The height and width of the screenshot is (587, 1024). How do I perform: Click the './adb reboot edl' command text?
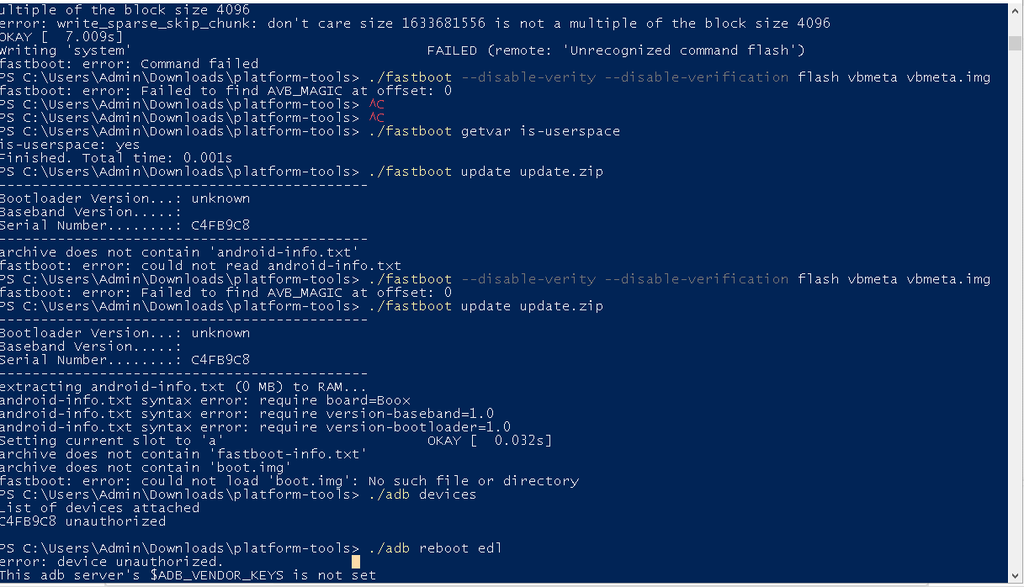[435, 548]
